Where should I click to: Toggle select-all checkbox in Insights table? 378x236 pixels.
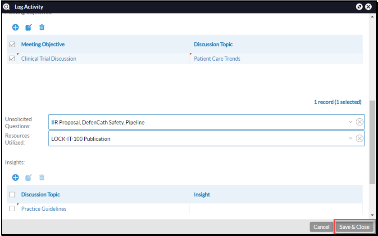tap(12, 194)
